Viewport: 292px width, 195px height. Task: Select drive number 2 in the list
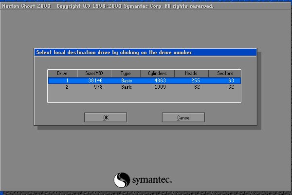pos(62,87)
